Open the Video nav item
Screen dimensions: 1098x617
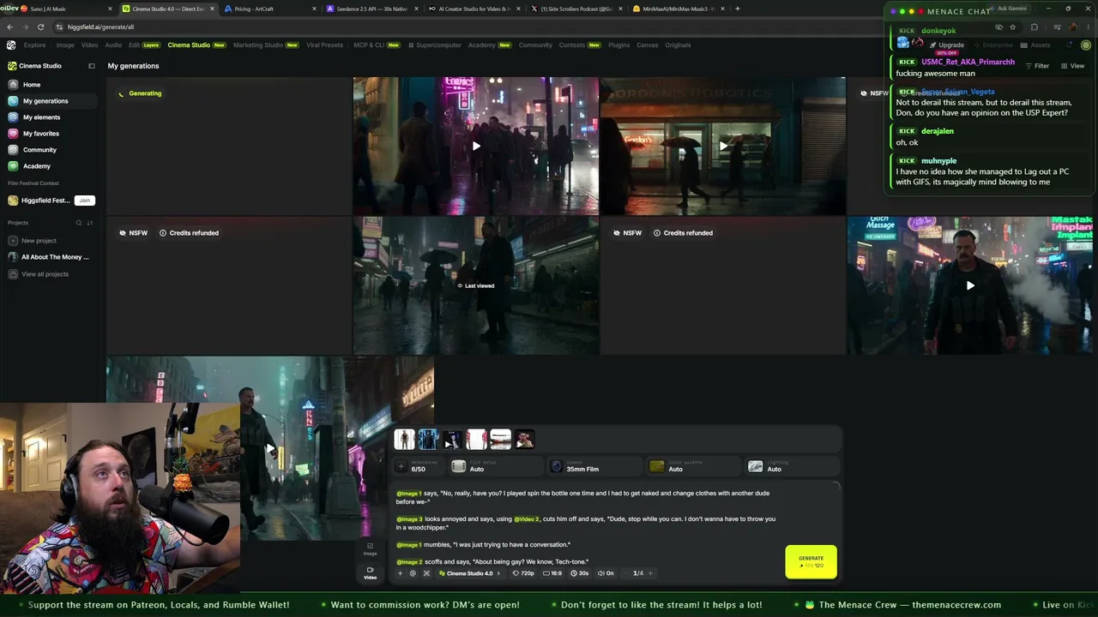[89, 45]
